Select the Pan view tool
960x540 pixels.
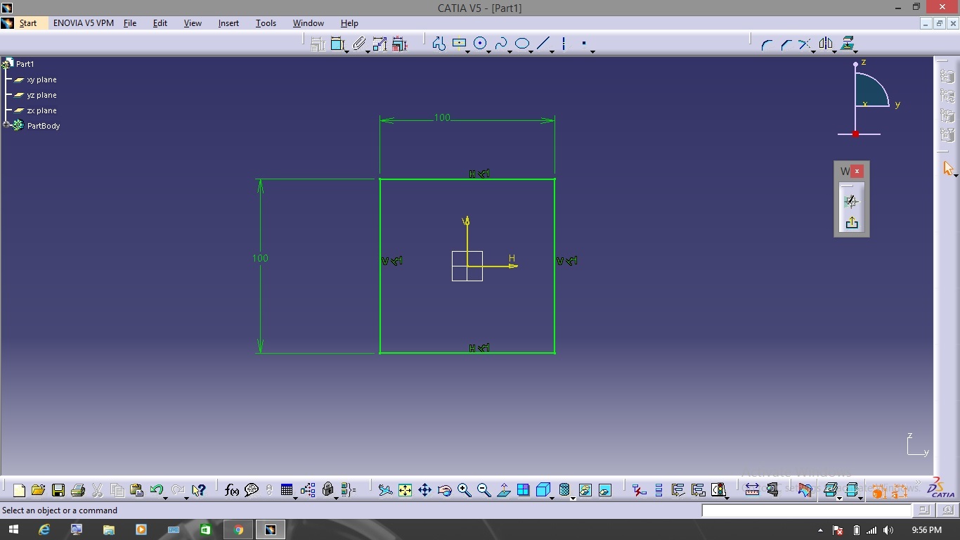[x=424, y=490]
